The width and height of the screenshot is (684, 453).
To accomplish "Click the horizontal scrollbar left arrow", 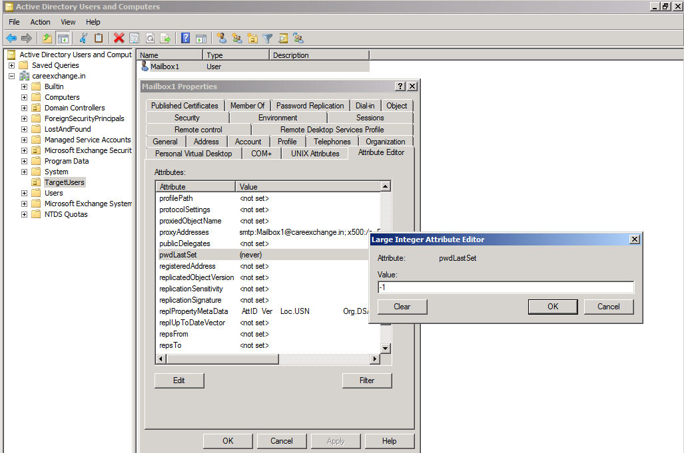I will tap(161, 359).
